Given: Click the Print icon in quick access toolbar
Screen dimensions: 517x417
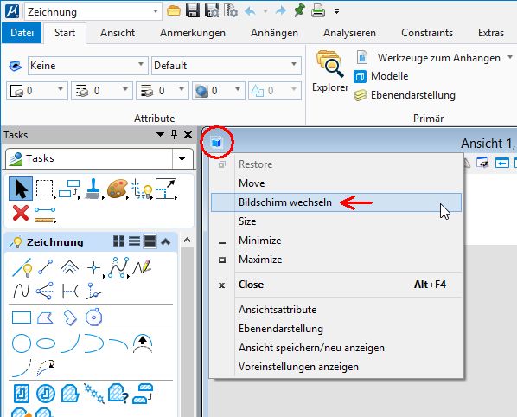Looking at the screenshot, I should 318,11.
